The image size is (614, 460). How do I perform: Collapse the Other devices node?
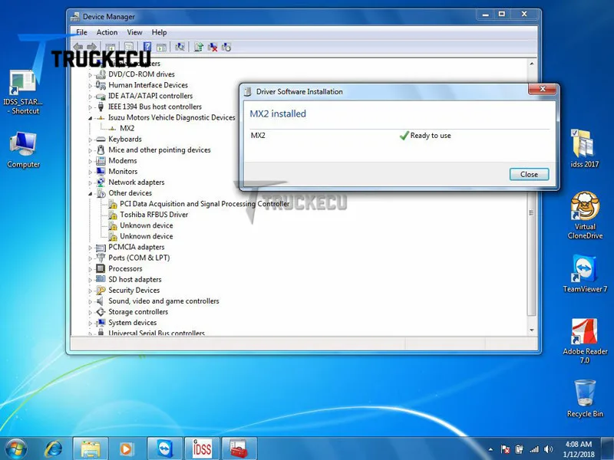point(91,193)
